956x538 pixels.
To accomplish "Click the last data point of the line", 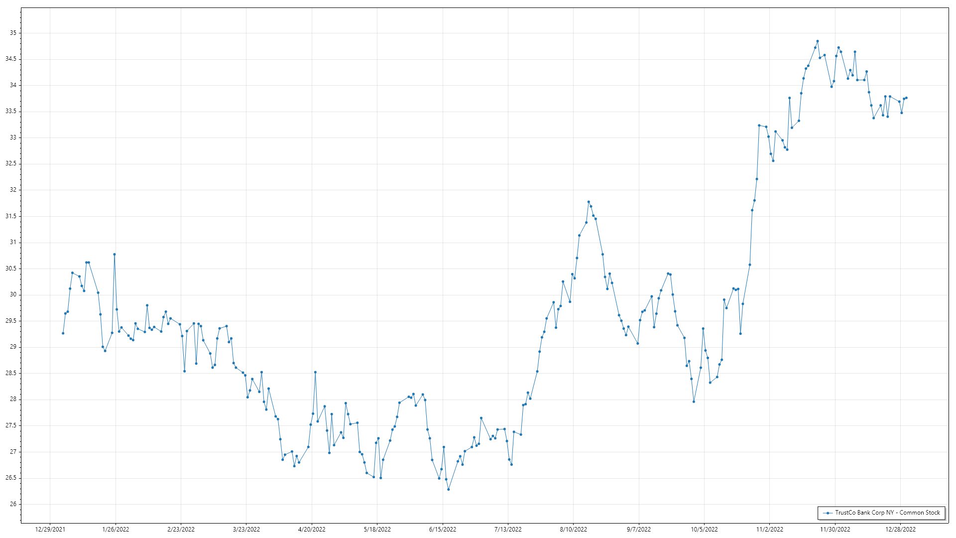I will pos(906,98).
